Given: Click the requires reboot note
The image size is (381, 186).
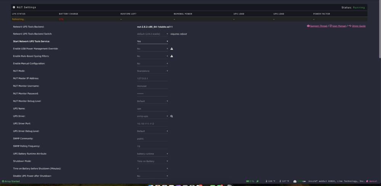Looking at the screenshot, I should (179, 34).
